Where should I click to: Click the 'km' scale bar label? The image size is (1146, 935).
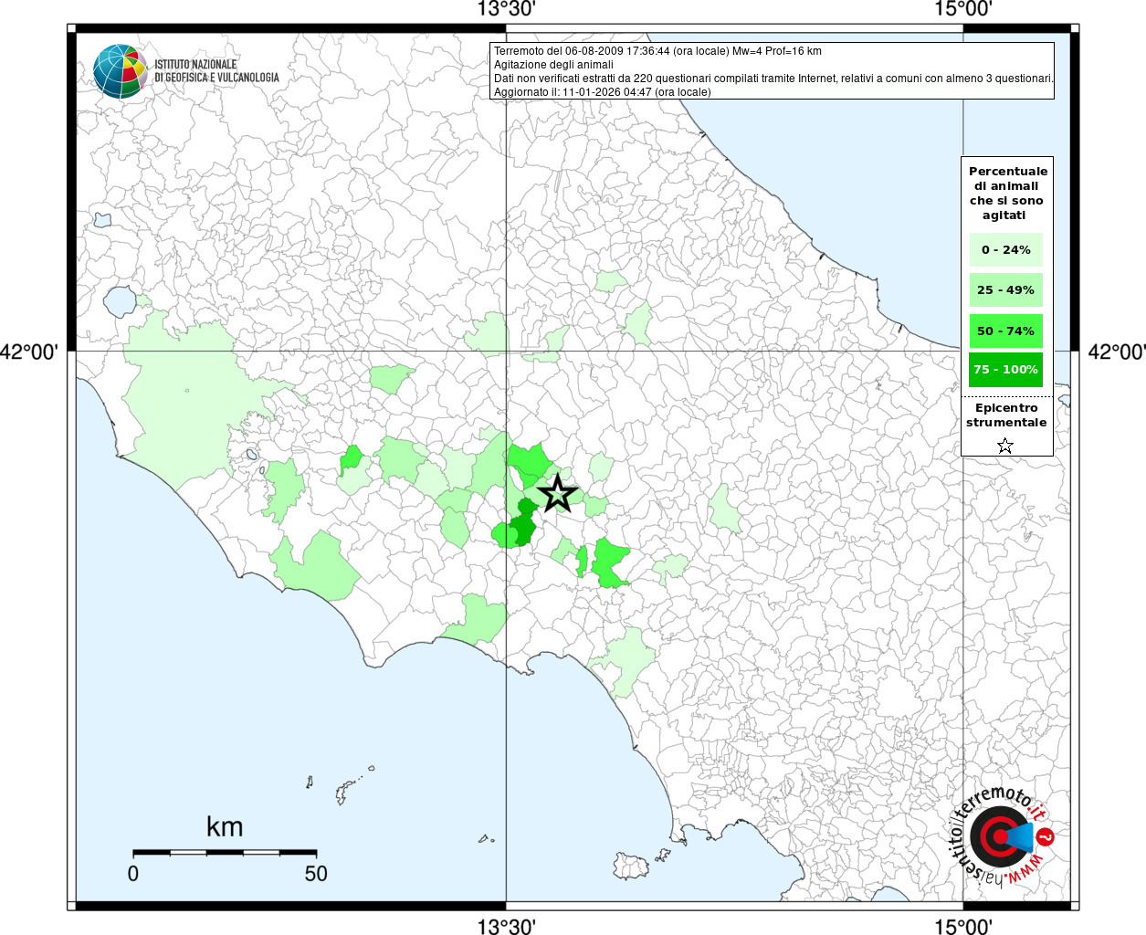click(225, 826)
